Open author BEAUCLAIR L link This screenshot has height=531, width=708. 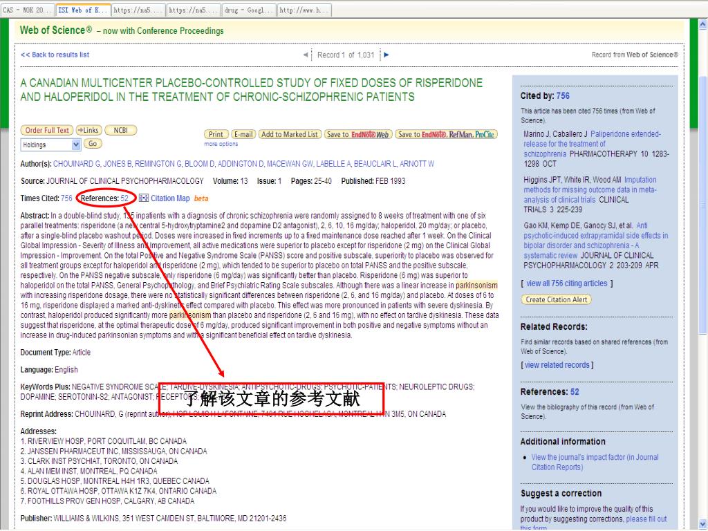tap(375, 163)
